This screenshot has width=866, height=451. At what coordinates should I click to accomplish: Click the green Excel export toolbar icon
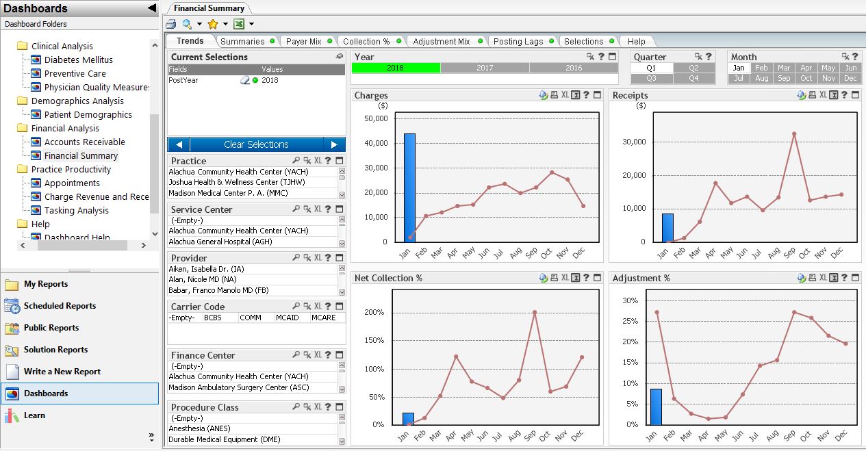(x=239, y=24)
